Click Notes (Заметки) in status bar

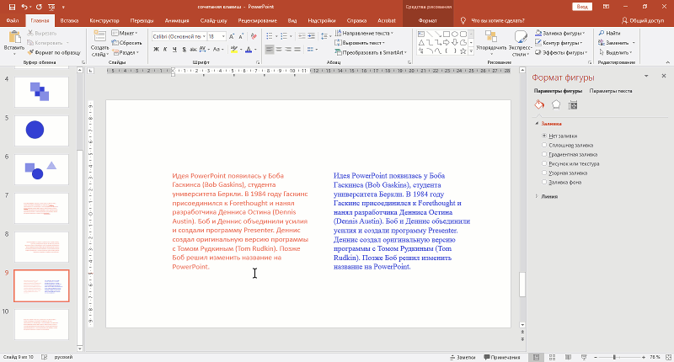(x=463, y=357)
